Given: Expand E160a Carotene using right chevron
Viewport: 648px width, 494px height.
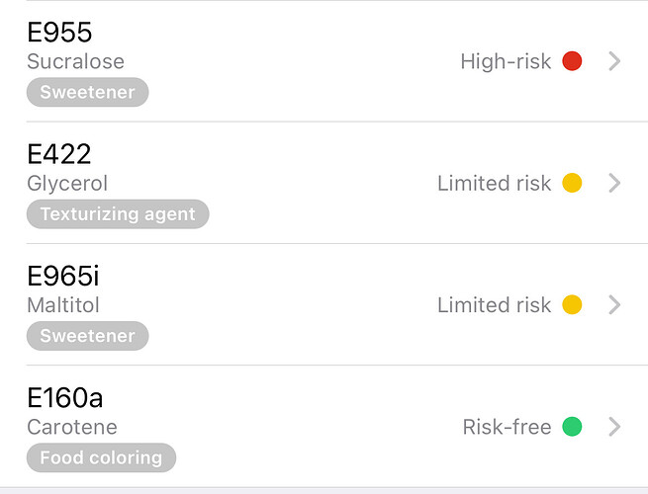Looking at the screenshot, I should click(x=614, y=427).
